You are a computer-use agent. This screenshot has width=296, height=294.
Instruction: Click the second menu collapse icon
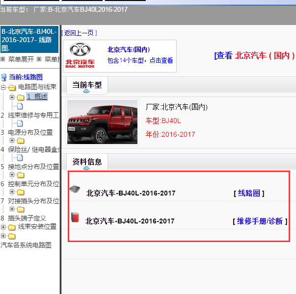click(39, 59)
